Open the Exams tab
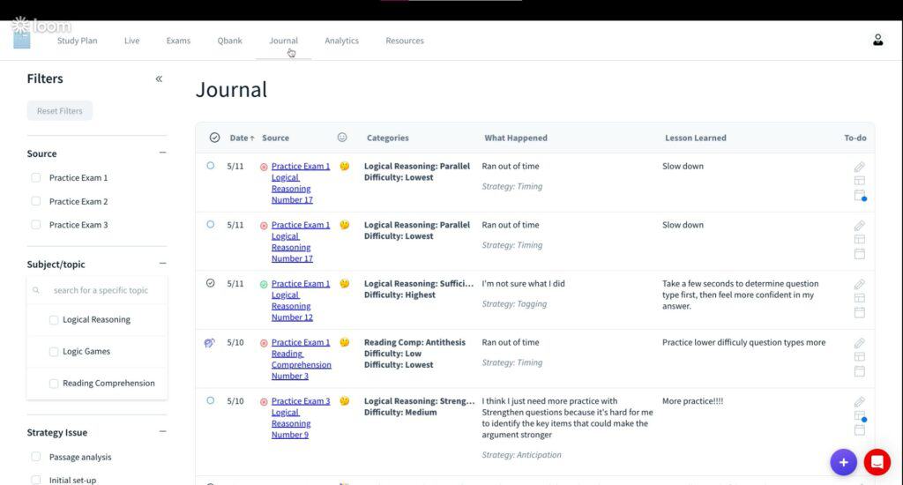Image resolution: width=903 pixels, height=485 pixels. 178,41
